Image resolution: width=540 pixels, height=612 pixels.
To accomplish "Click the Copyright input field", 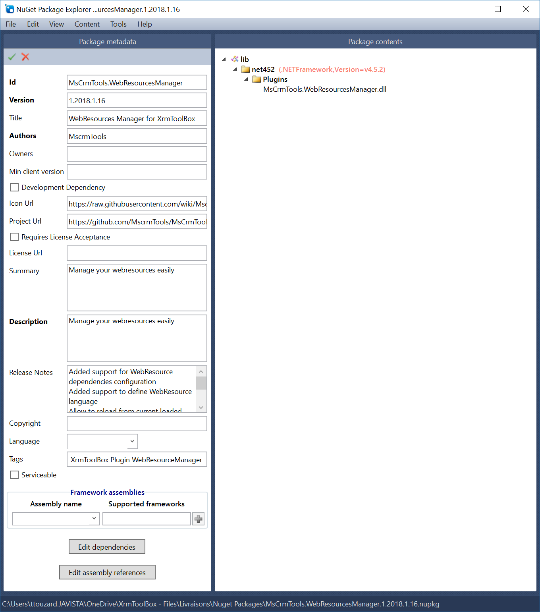I will coord(137,423).
